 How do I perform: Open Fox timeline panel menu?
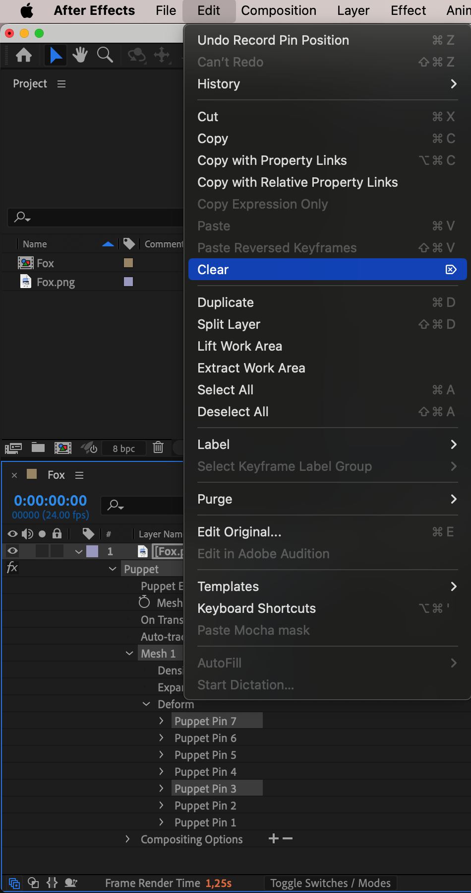click(79, 475)
